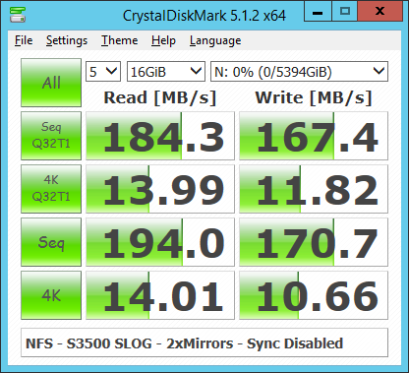Click the 13.99 4K Q32T1 read result
The image size is (409, 373).
point(160,189)
